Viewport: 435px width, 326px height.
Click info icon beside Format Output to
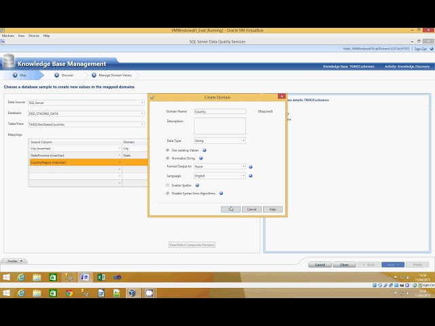tap(251, 167)
